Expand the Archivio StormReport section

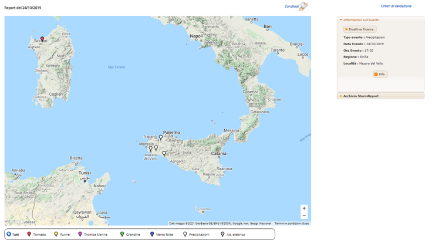(x=360, y=96)
